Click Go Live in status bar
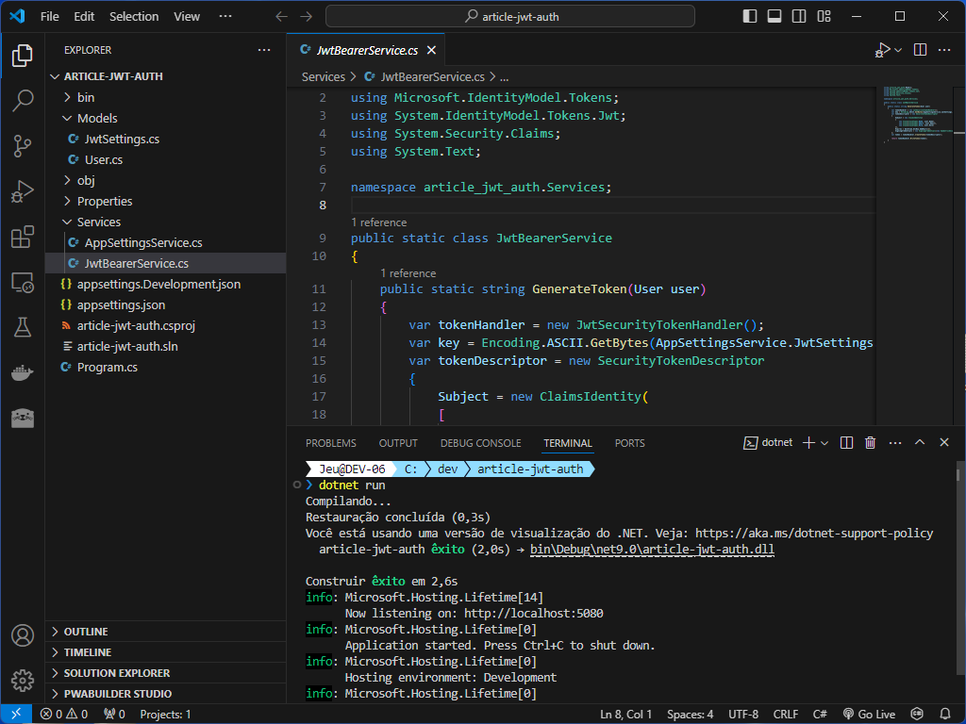The height and width of the screenshot is (724, 966). pos(869,715)
